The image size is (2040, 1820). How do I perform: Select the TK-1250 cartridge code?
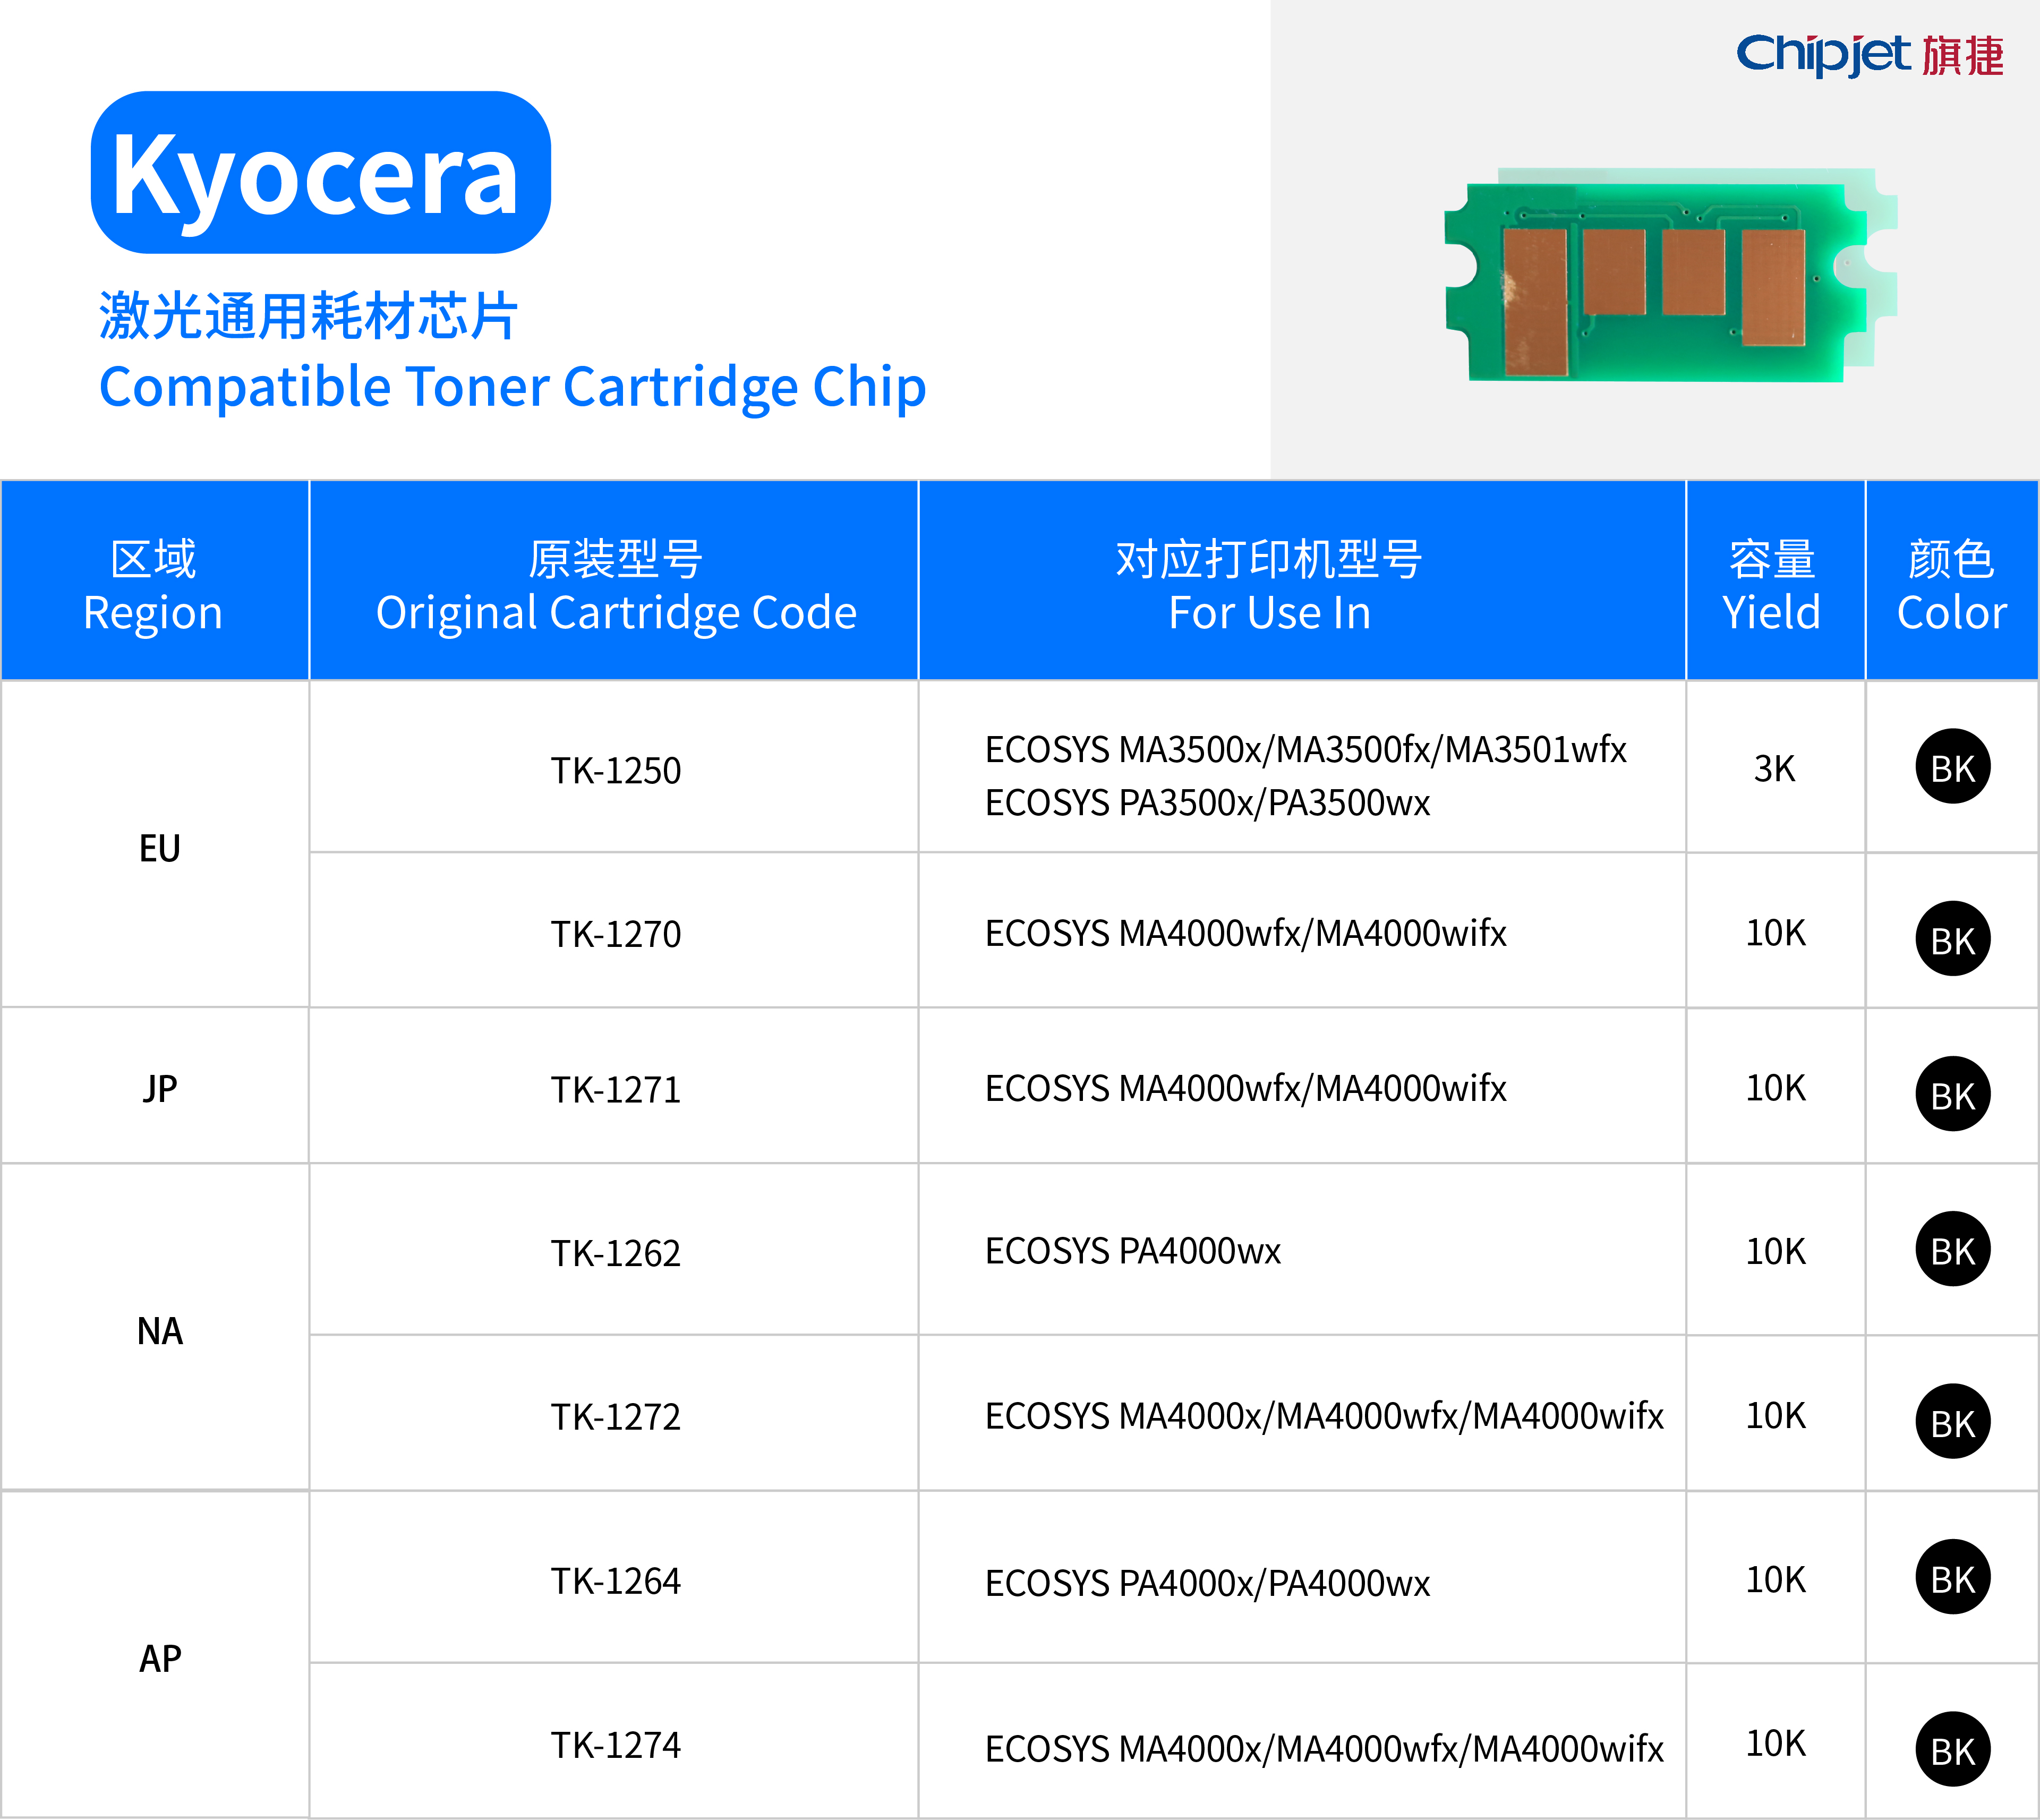coord(615,771)
